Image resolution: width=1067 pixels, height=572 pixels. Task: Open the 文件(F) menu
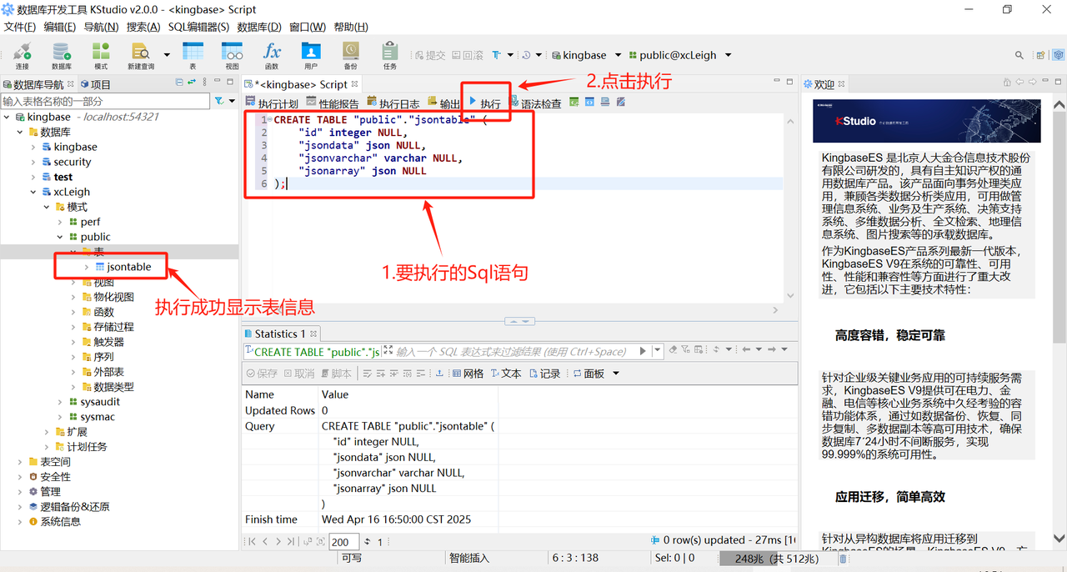click(x=20, y=27)
